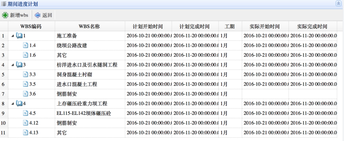The height and width of the screenshot is (141, 344).
Task: Click the 工期 cell of 钢筋制安 row 3.6
Action: (230, 94)
